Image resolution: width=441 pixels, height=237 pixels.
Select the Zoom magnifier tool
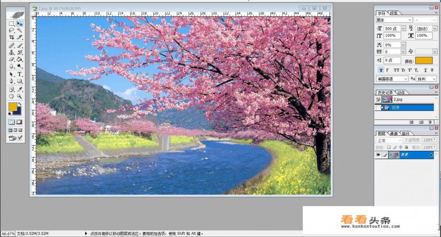(x=20, y=96)
